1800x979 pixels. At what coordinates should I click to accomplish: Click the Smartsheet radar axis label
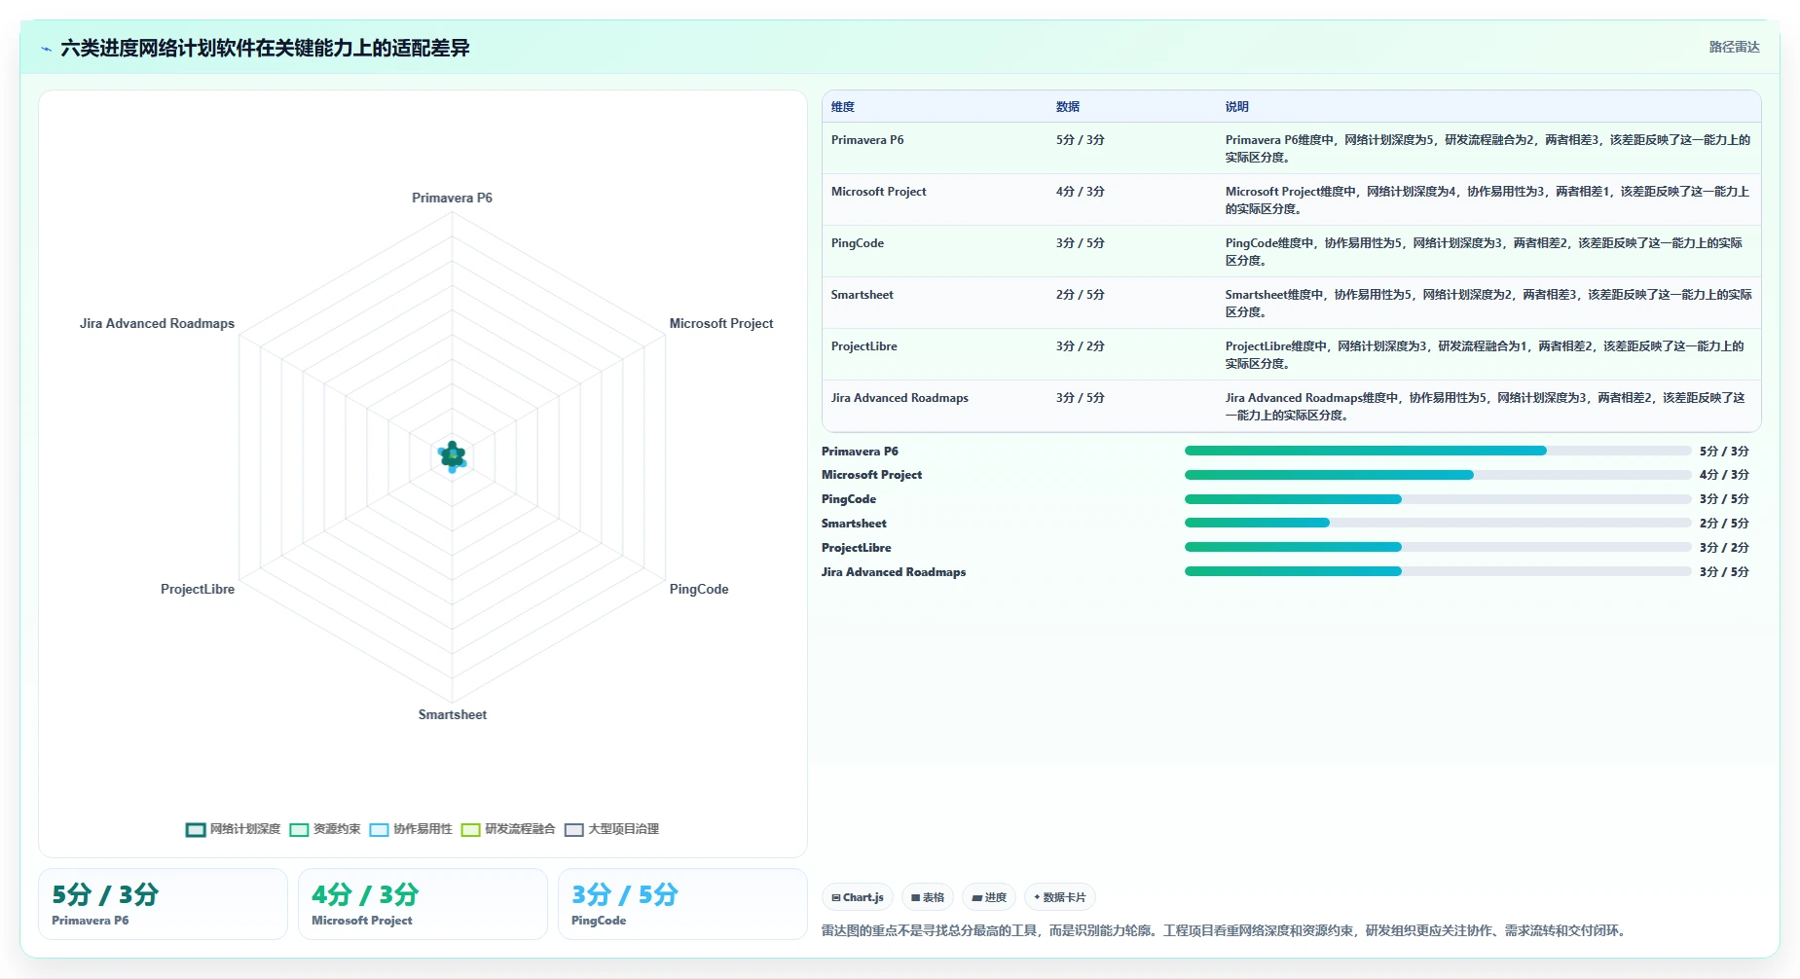[x=453, y=714]
